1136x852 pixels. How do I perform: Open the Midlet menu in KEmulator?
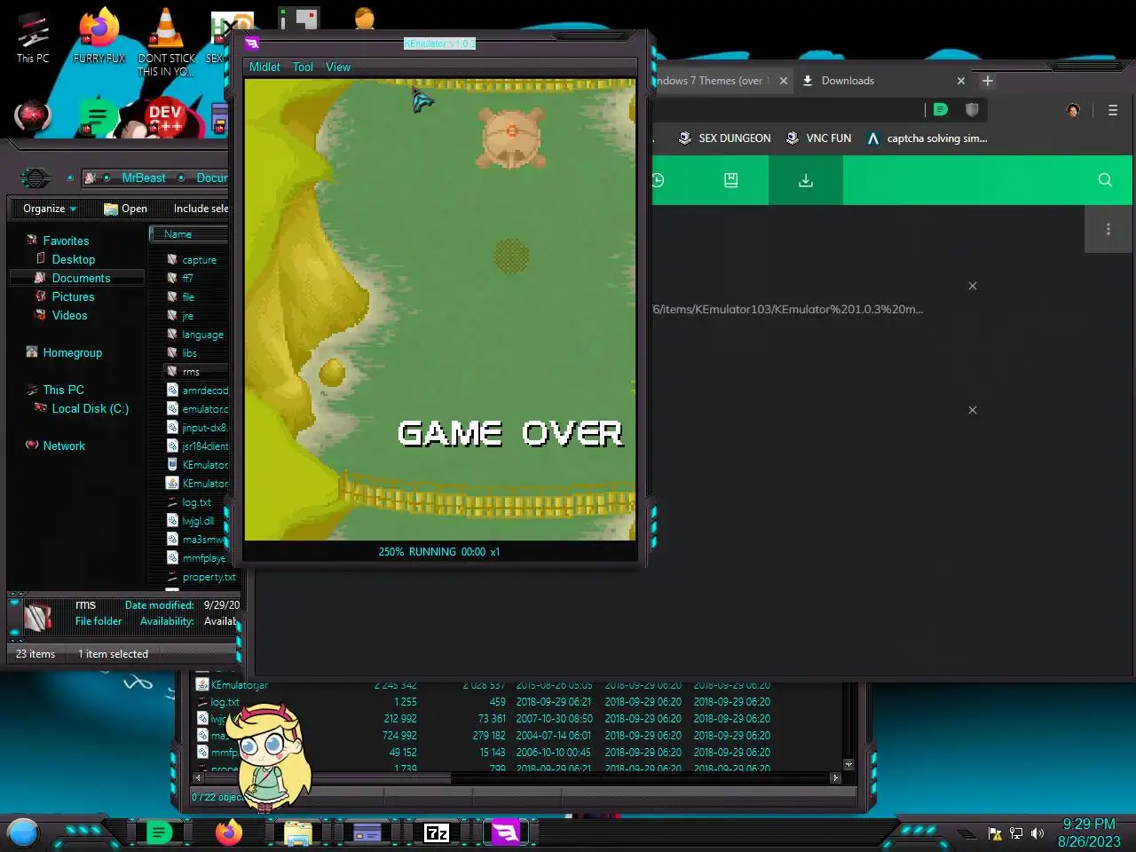(x=264, y=67)
